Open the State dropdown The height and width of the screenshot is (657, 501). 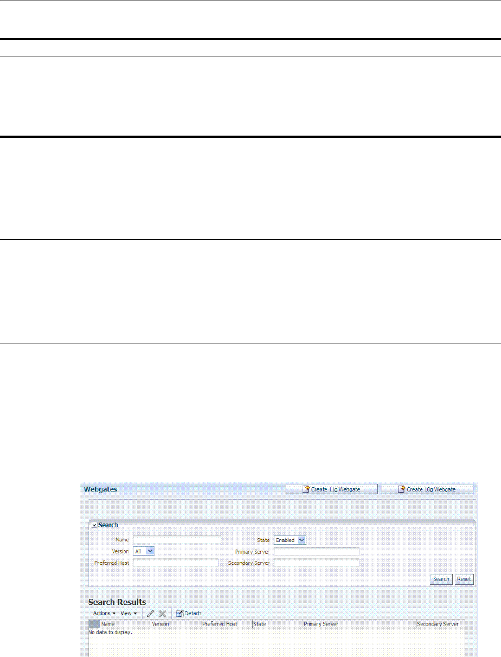pos(290,540)
